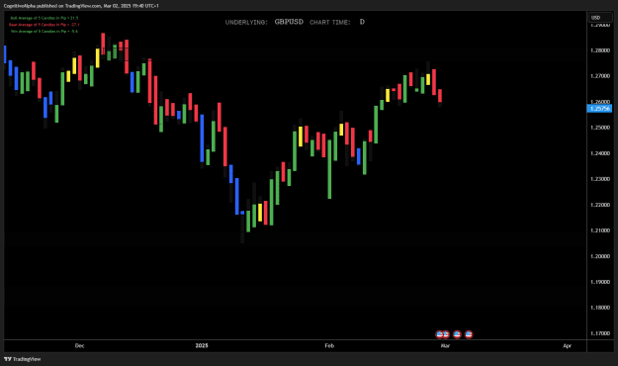Select the green Win Average of 5 Candles line

pos(44,31)
